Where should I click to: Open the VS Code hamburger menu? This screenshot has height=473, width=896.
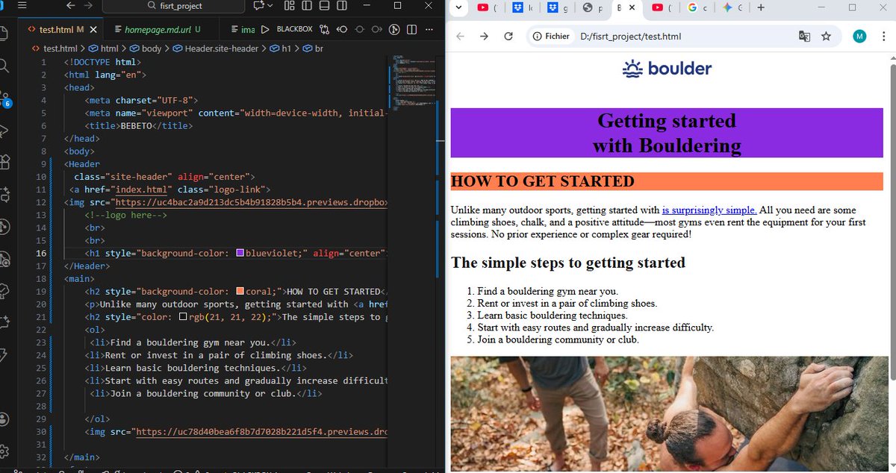(x=21, y=6)
